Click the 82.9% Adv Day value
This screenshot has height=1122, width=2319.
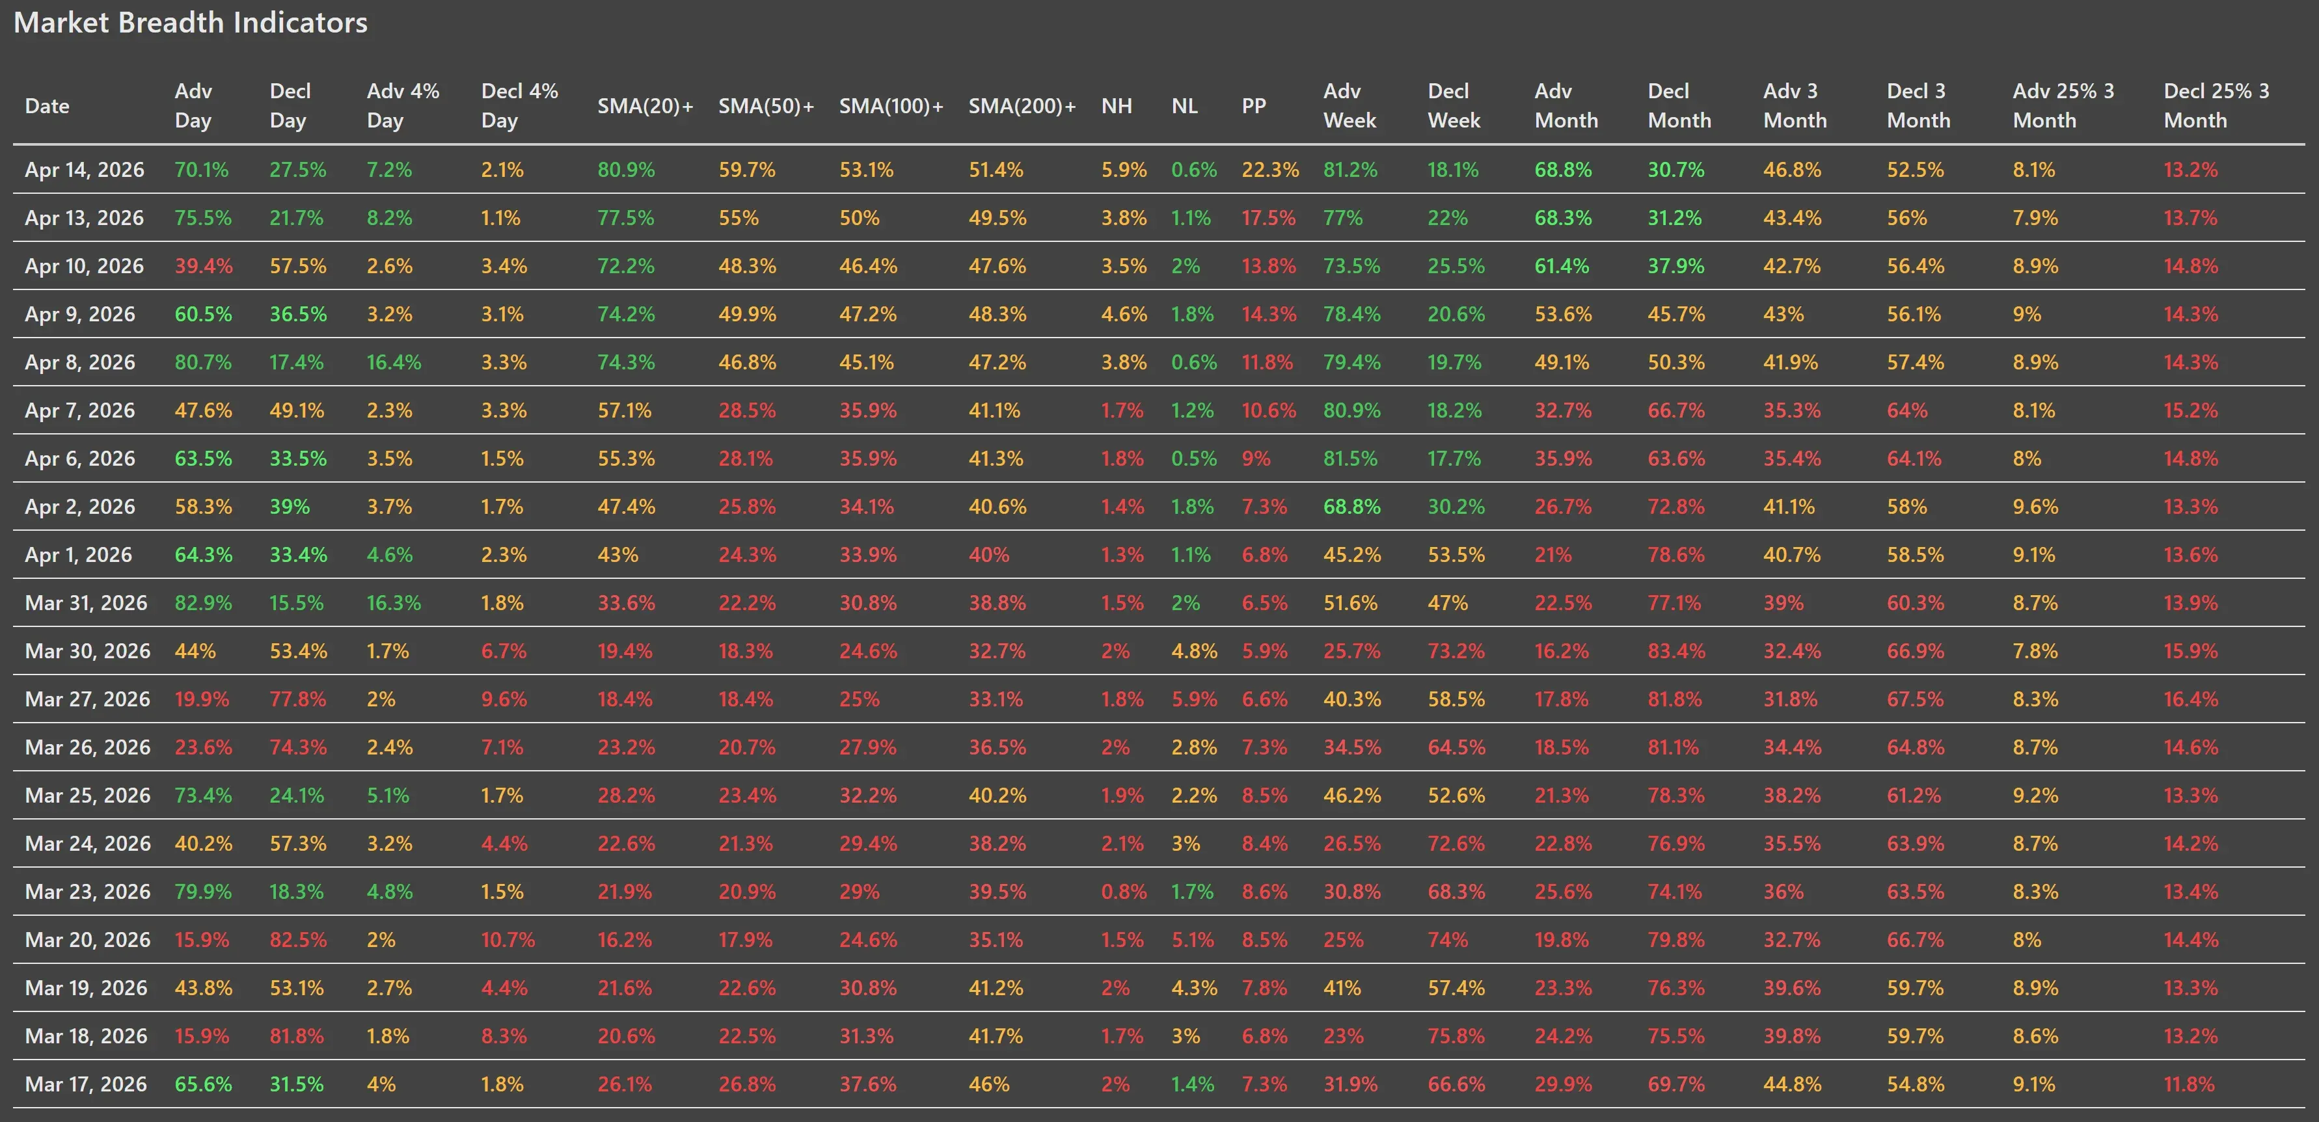pyautogui.click(x=204, y=603)
